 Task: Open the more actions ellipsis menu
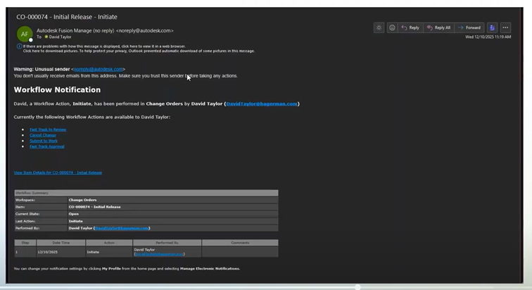click(x=505, y=27)
